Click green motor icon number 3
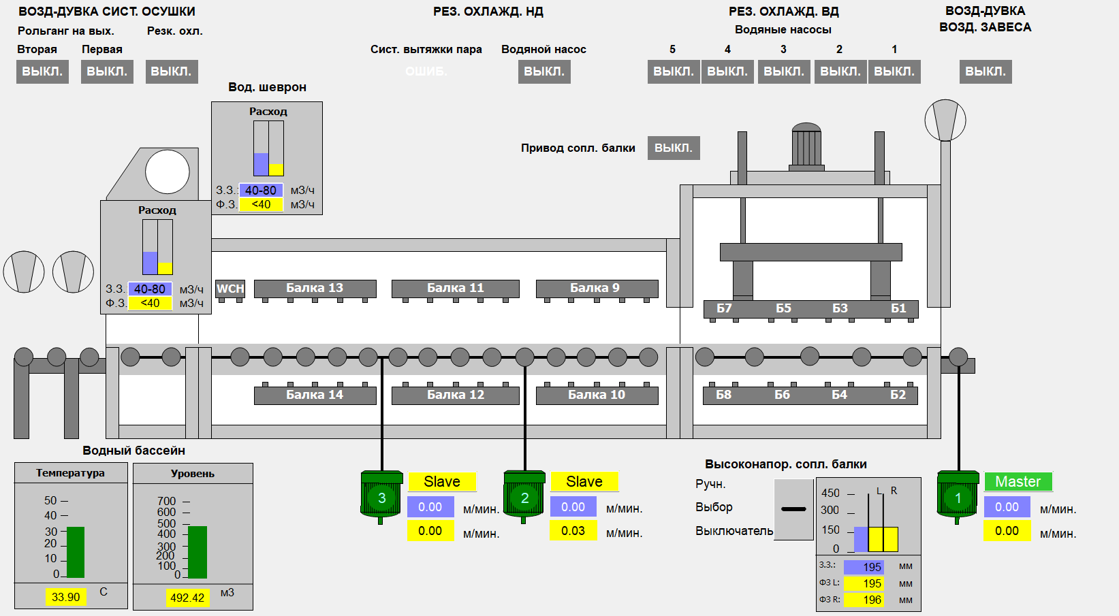Screen dimensions: 1119x616 (381, 497)
